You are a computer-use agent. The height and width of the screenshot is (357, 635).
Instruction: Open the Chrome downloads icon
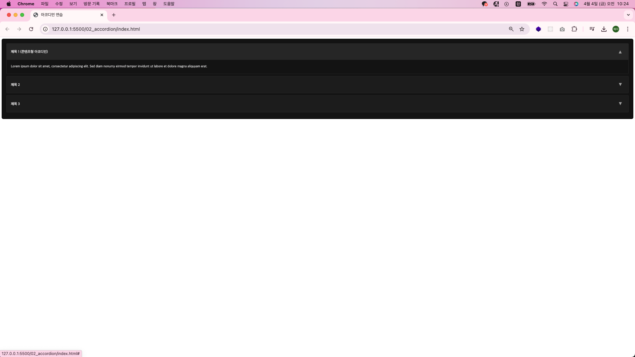pos(604,29)
